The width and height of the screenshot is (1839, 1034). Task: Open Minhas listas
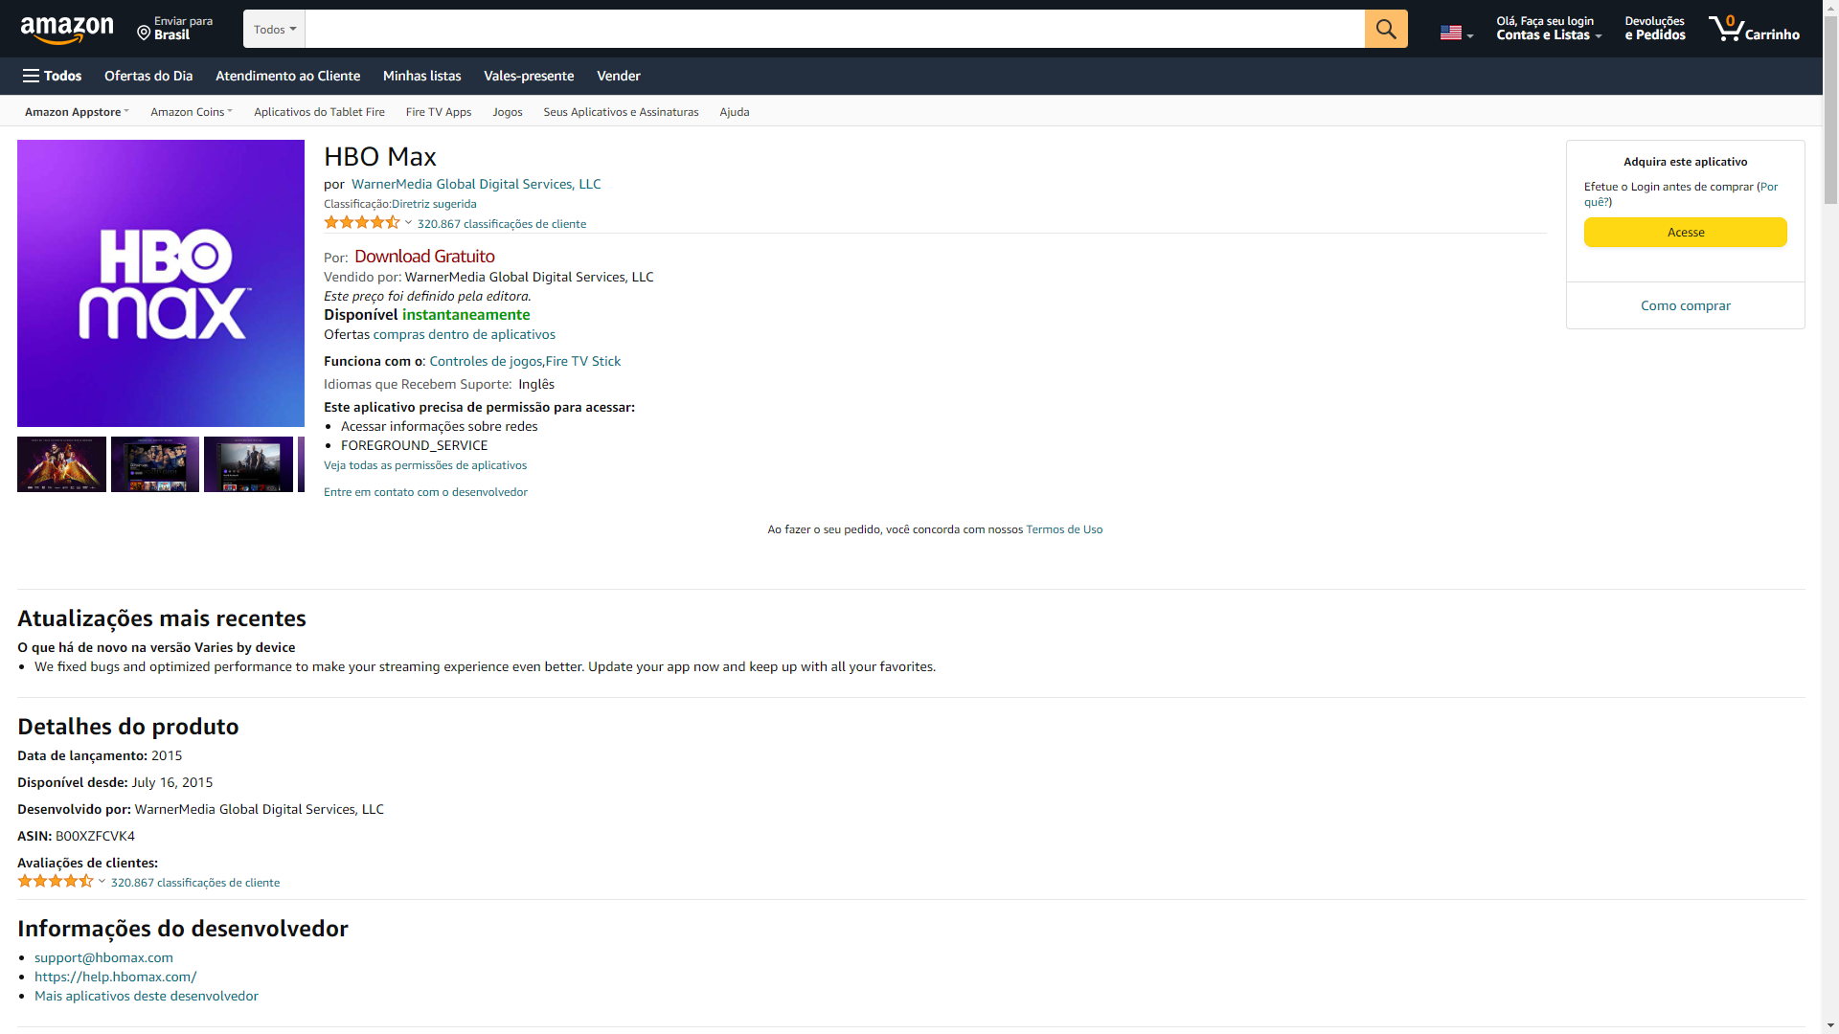click(422, 76)
